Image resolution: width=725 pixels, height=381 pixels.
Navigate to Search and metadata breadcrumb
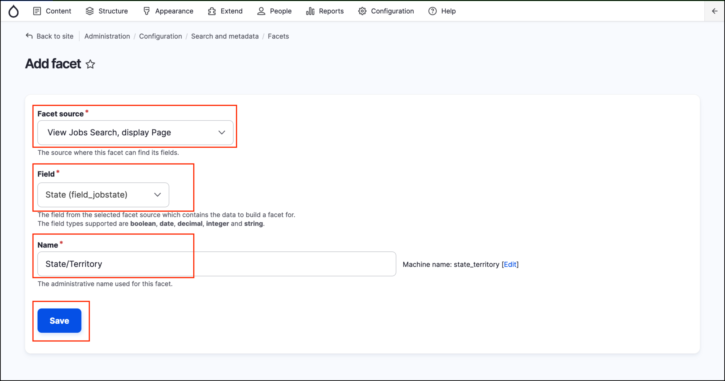225,36
